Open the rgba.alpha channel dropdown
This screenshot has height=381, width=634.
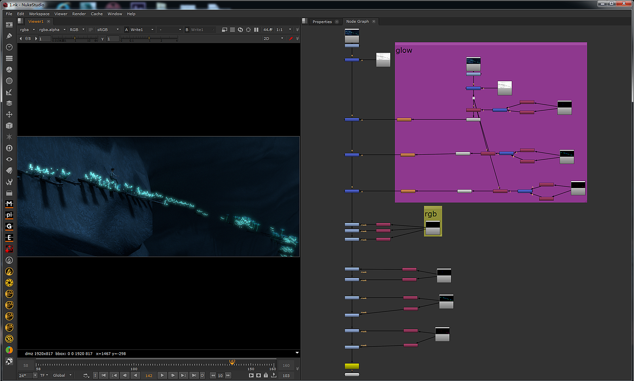(x=52, y=30)
